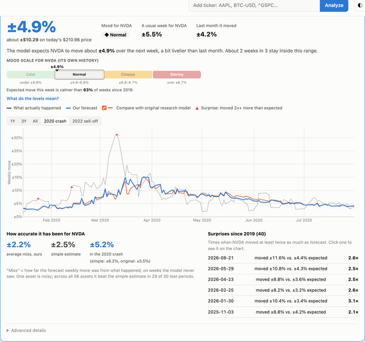Click the Normal mood badge with diamond
Screen dimensions: 365x342
tap(116, 35)
